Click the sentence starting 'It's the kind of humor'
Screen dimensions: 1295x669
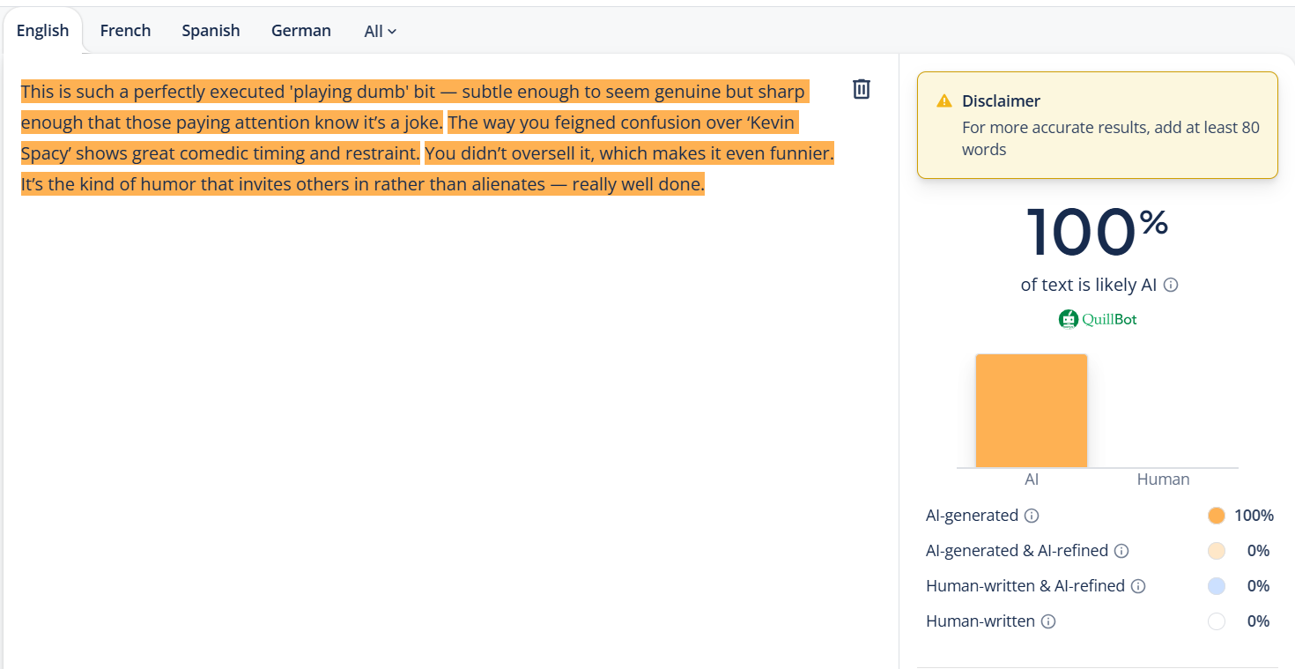click(x=363, y=184)
